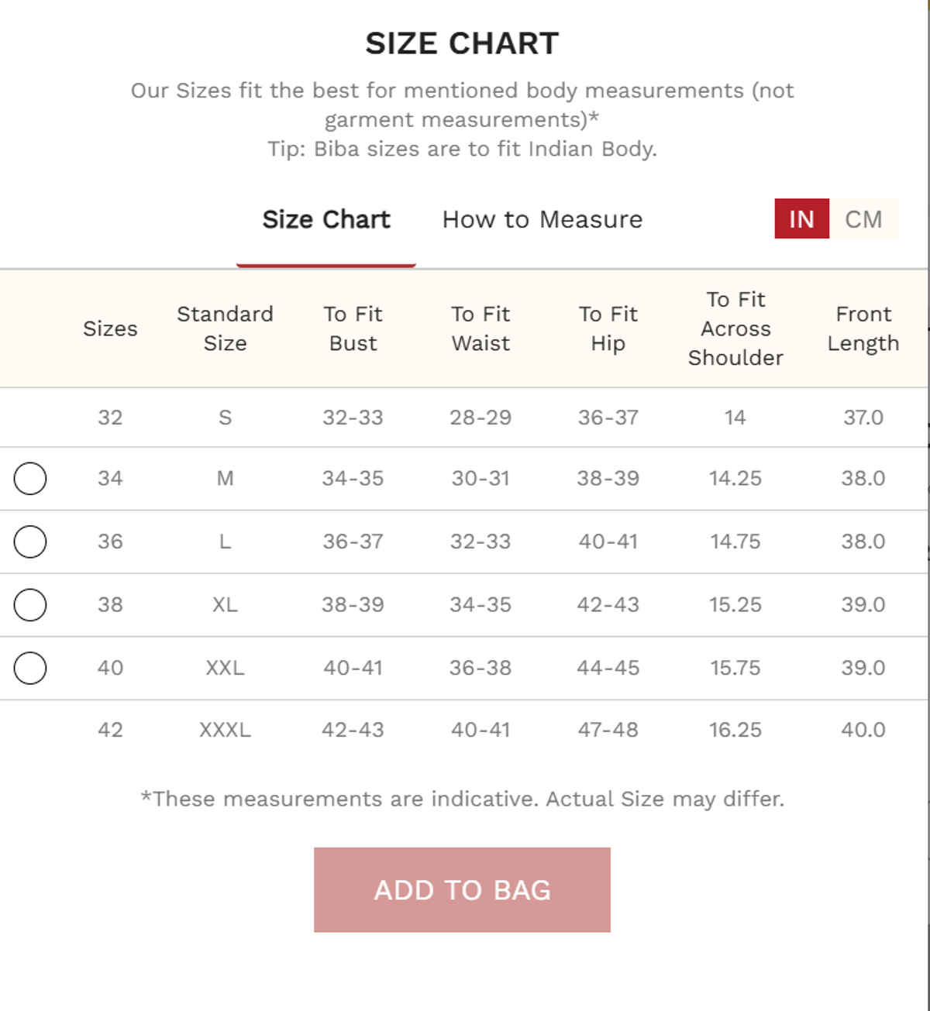Click the To Fit Across Shoulder header
The image size is (930, 1011).
point(735,328)
